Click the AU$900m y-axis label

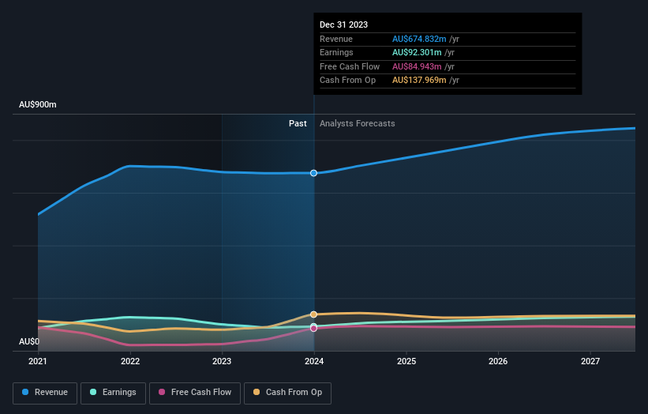(38, 104)
